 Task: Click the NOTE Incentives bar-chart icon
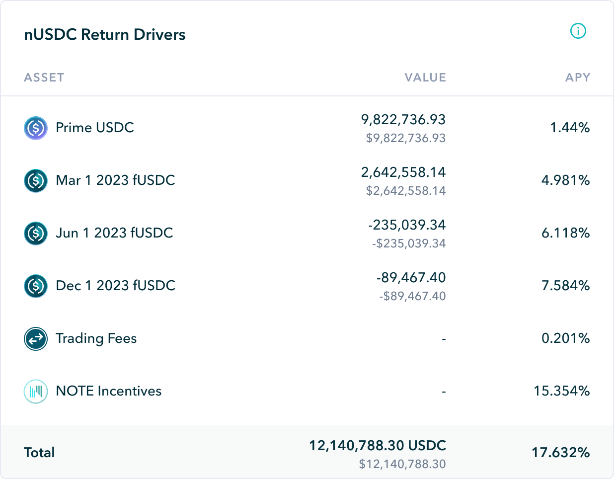pos(34,391)
